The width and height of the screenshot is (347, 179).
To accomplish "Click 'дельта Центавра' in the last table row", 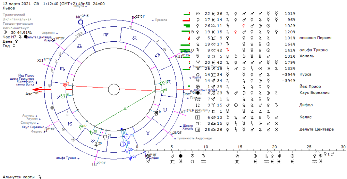I will tap(316, 129).
